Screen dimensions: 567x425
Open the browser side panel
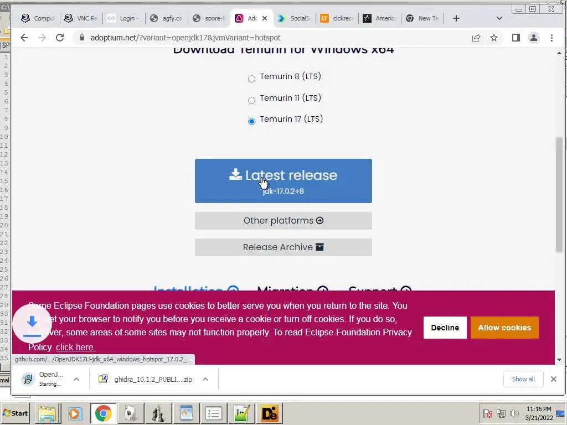[x=516, y=38]
